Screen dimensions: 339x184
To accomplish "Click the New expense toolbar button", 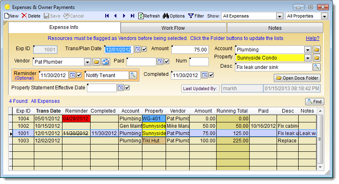I will pos(11,16).
